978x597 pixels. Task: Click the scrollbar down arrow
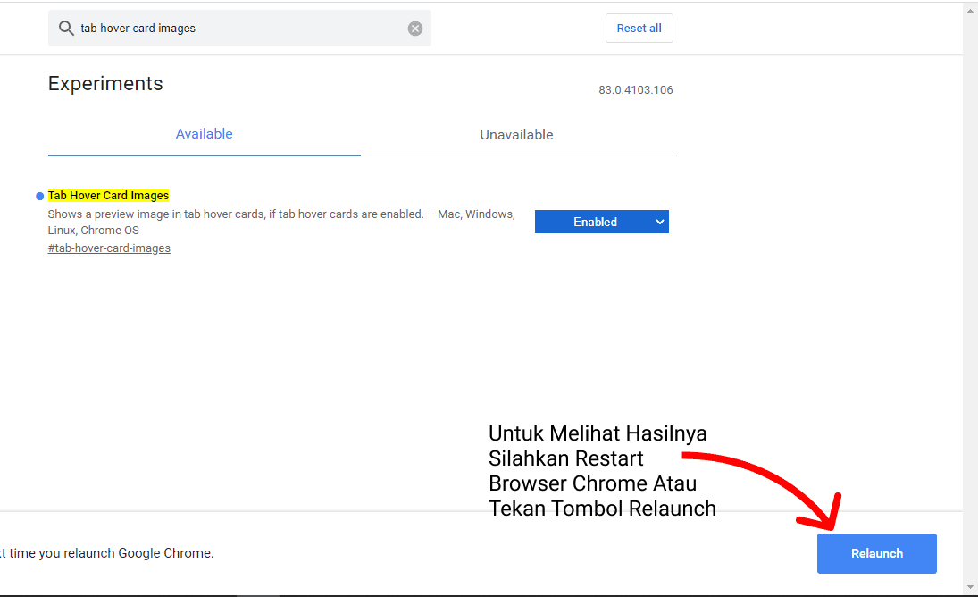[970, 588]
